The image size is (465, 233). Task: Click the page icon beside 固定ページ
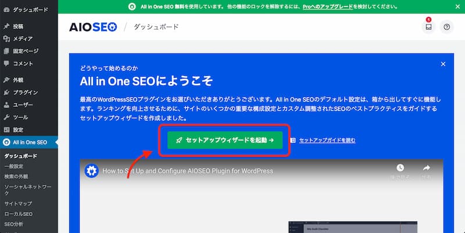6,51
